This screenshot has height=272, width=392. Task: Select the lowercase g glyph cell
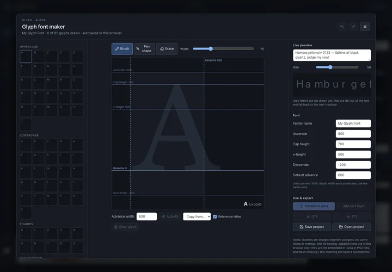click(39, 158)
